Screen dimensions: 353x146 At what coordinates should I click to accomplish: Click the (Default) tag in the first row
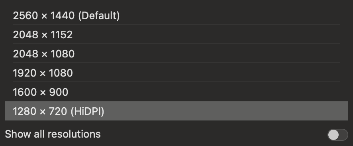click(99, 16)
